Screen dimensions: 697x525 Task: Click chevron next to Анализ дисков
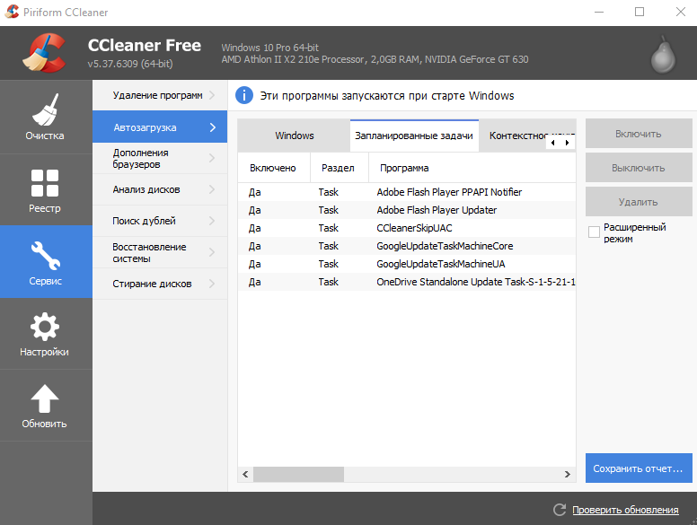(x=212, y=189)
